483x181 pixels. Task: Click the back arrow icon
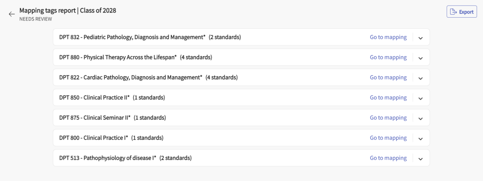click(x=11, y=14)
